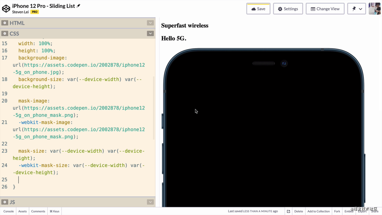Click the pencil icon to edit the pen title

point(79,6)
